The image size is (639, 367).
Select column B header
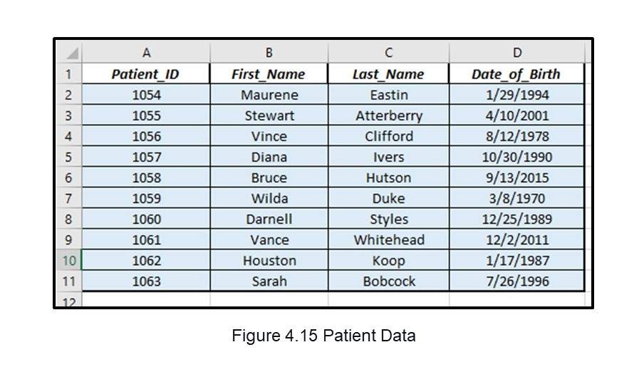(269, 53)
